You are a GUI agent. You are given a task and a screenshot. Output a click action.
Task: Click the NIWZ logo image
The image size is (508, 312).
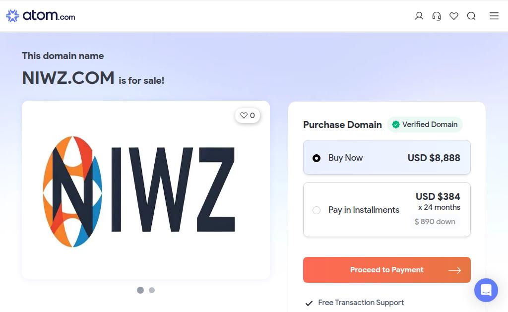(x=139, y=191)
